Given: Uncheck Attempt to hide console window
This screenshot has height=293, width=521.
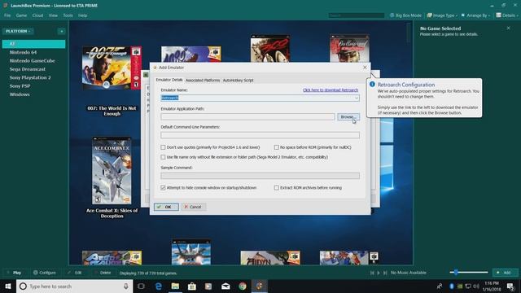Looking at the screenshot, I should (163, 188).
